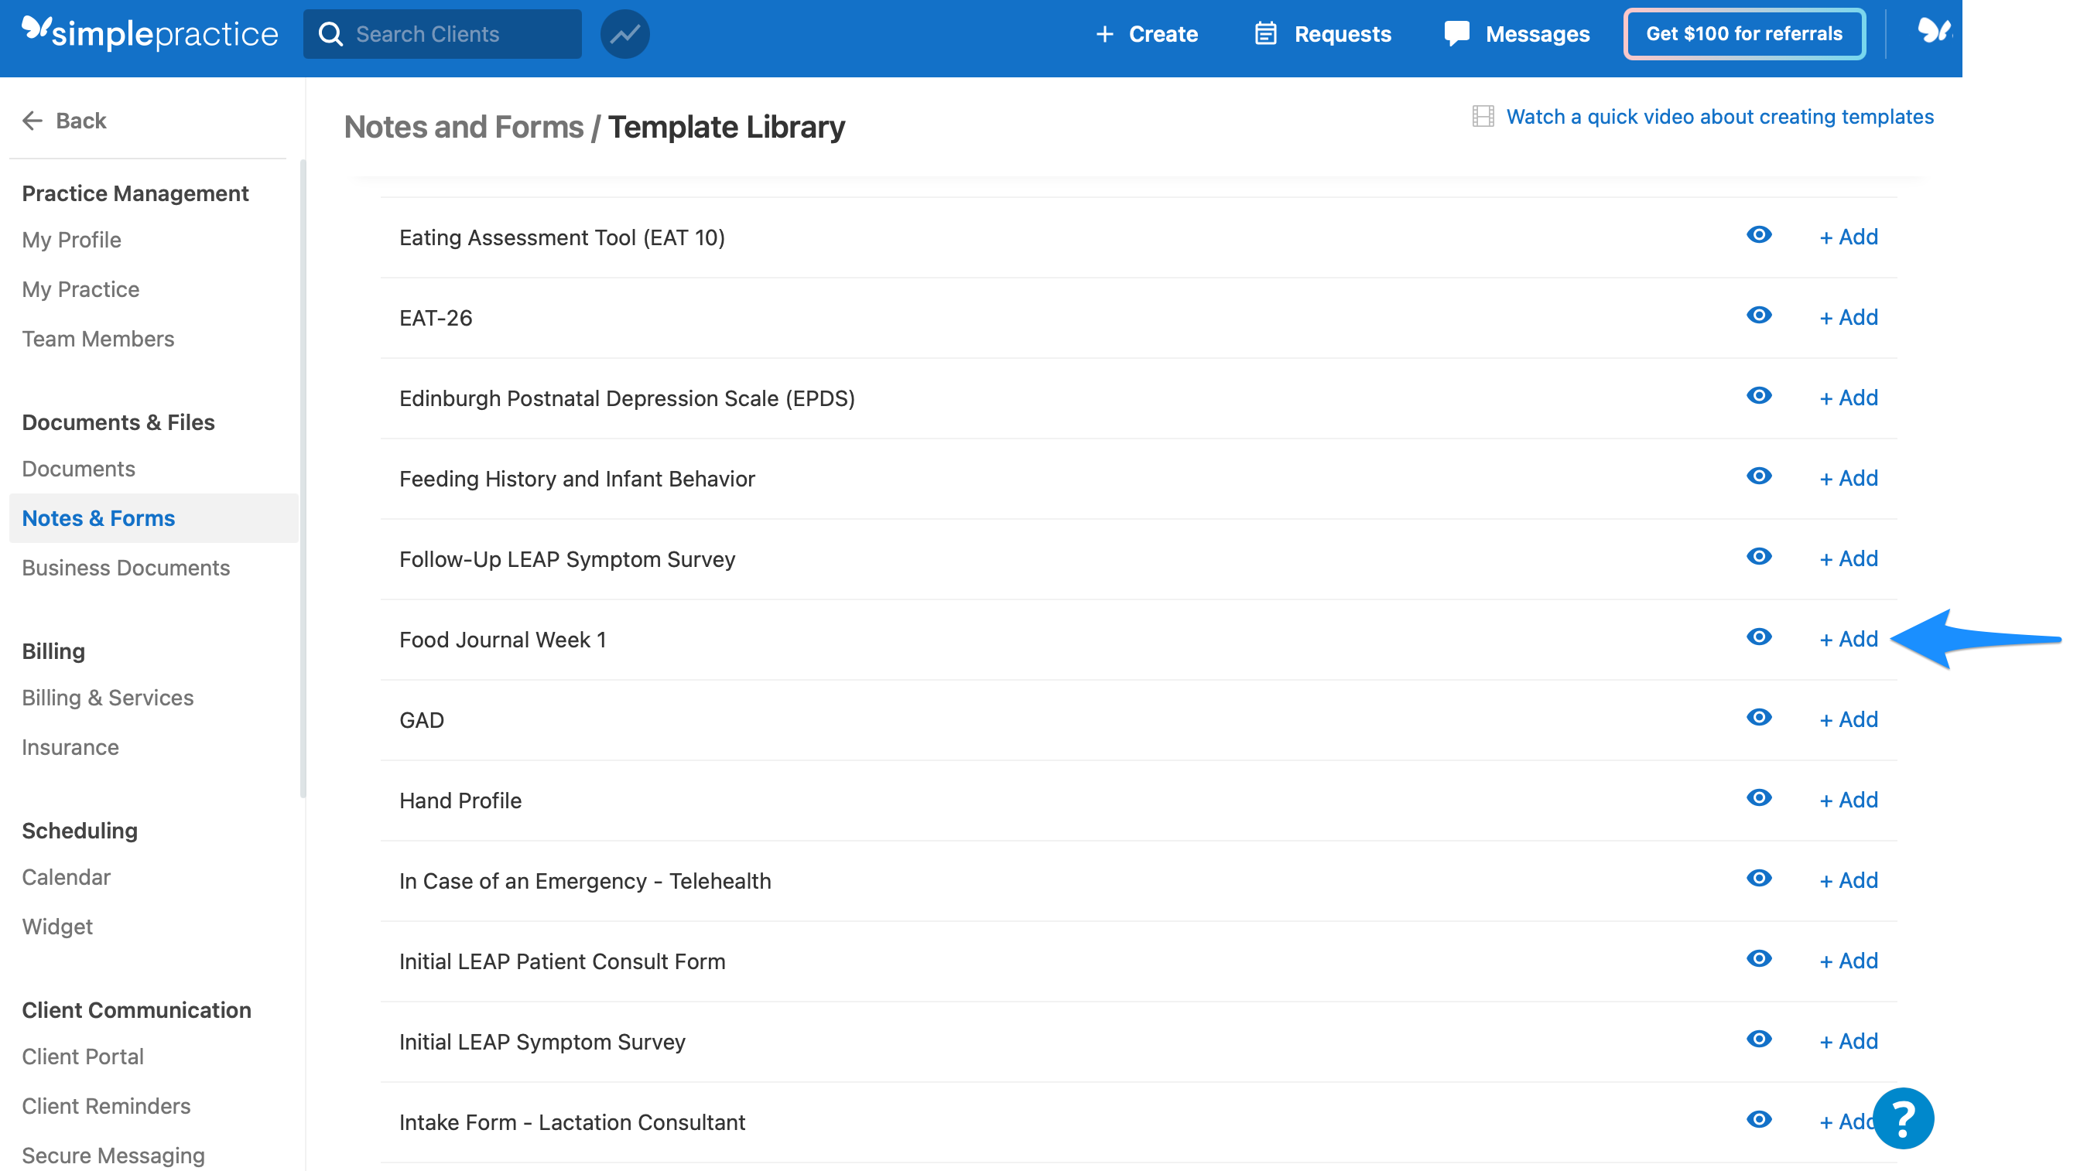Screen dimensions: 2094x1171
Task: Add Initial LEAP Patient Consult Form template
Action: click(1849, 961)
